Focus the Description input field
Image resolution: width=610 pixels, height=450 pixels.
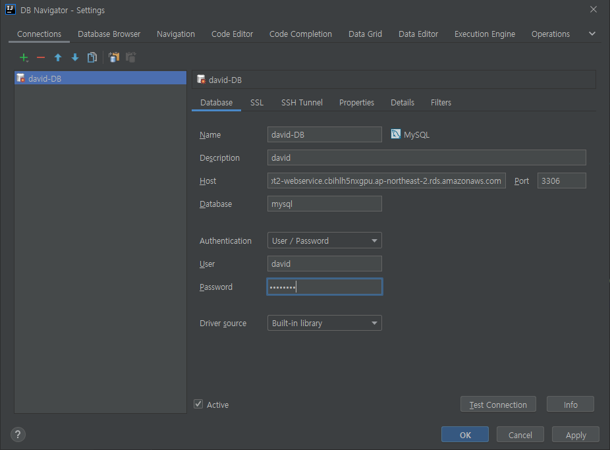tap(426, 157)
